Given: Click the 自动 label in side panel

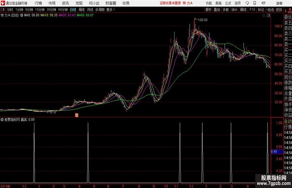Looking at the screenshot, I should point(288,122).
